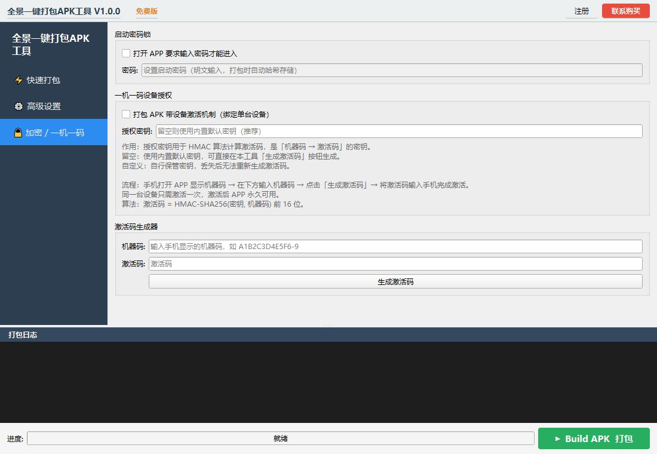Focus the 授权密钥 input field
657x454 pixels.
pyautogui.click(x=399, y=131)
